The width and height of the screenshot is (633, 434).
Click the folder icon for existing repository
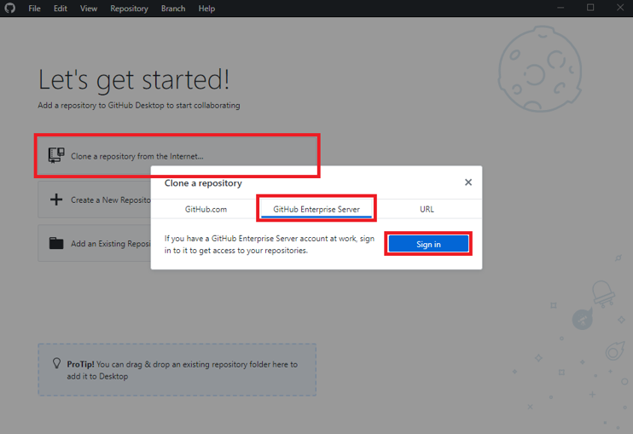(56, 243)
